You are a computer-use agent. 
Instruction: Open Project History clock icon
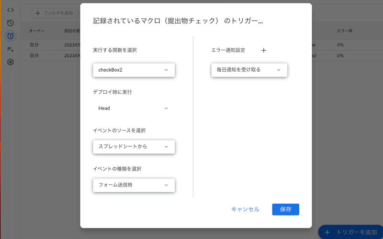tap(11, 23)
